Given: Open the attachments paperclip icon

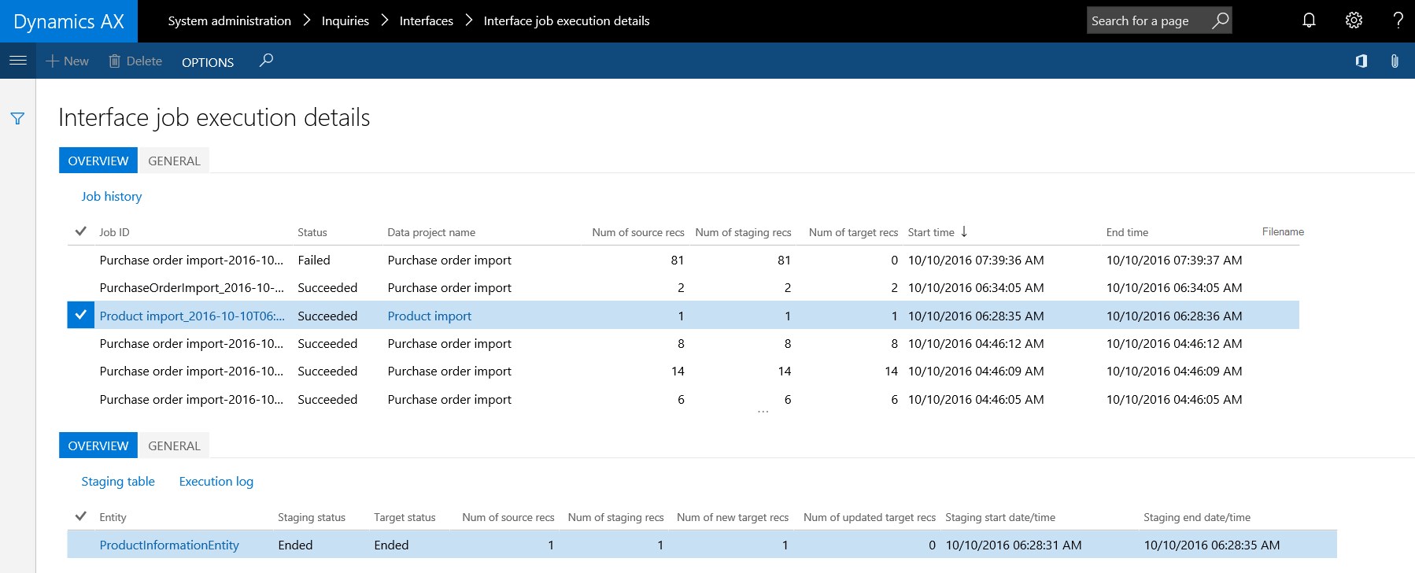Looking at the screenshot, I should click(1395, 61).
